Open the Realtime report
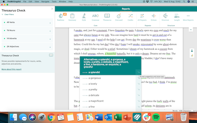Viewport: 197px width, 123px height. coord(61,17)
